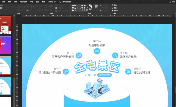
Task: Open the 帮助 (Help) ribbon tab
Action: click(43, 2)
